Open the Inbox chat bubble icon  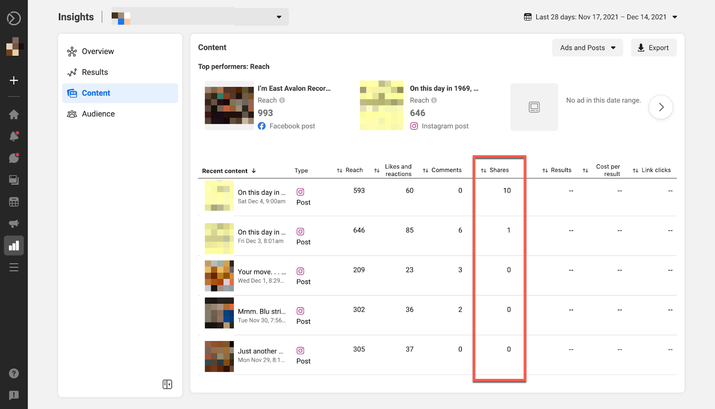[14, 158]
